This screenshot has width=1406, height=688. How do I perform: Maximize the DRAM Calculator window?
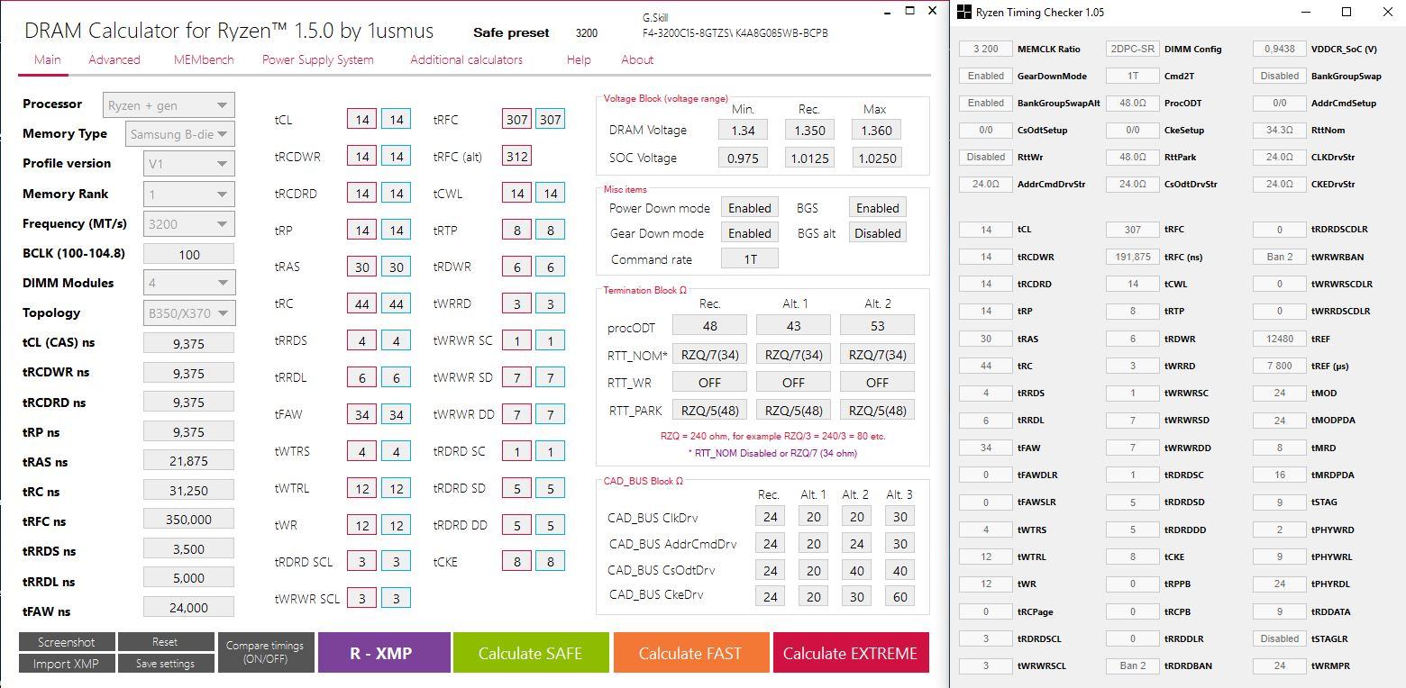909,11
